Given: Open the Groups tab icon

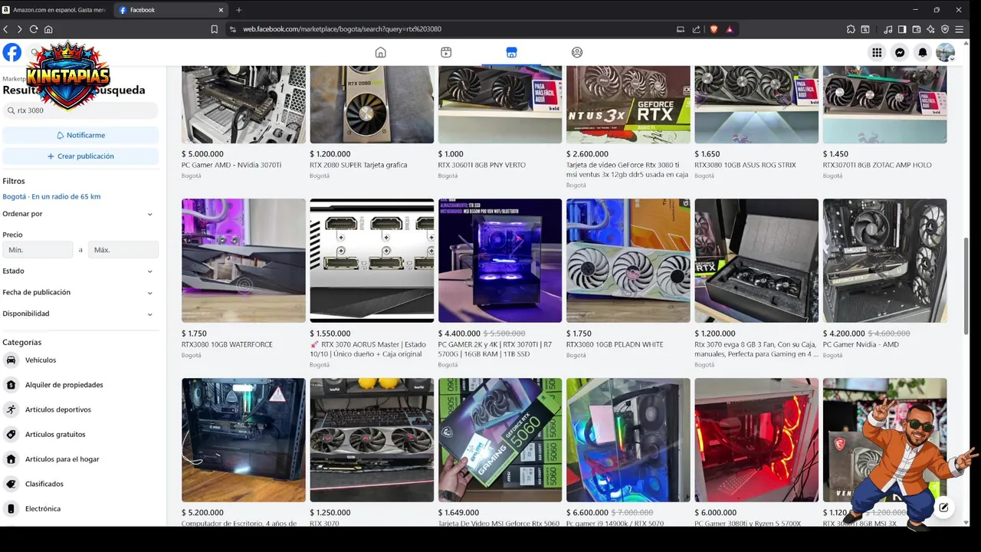Looking at the screenshot, I should tap(577, 52).
